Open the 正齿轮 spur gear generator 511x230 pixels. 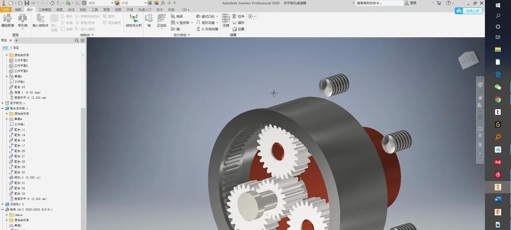coord(162,21)
